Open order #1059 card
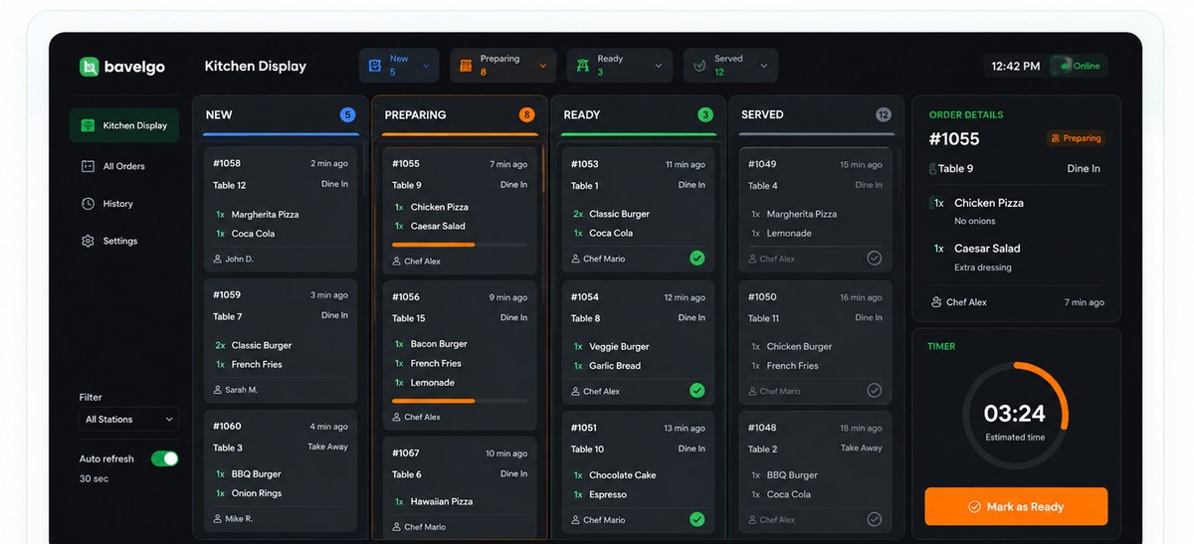This screenshot has height=544, width=1194. (x=281, y=340)
